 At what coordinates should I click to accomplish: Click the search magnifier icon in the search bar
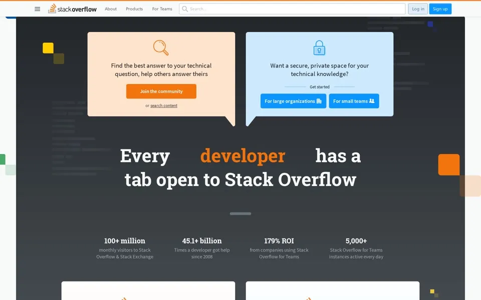pos(185,9)
